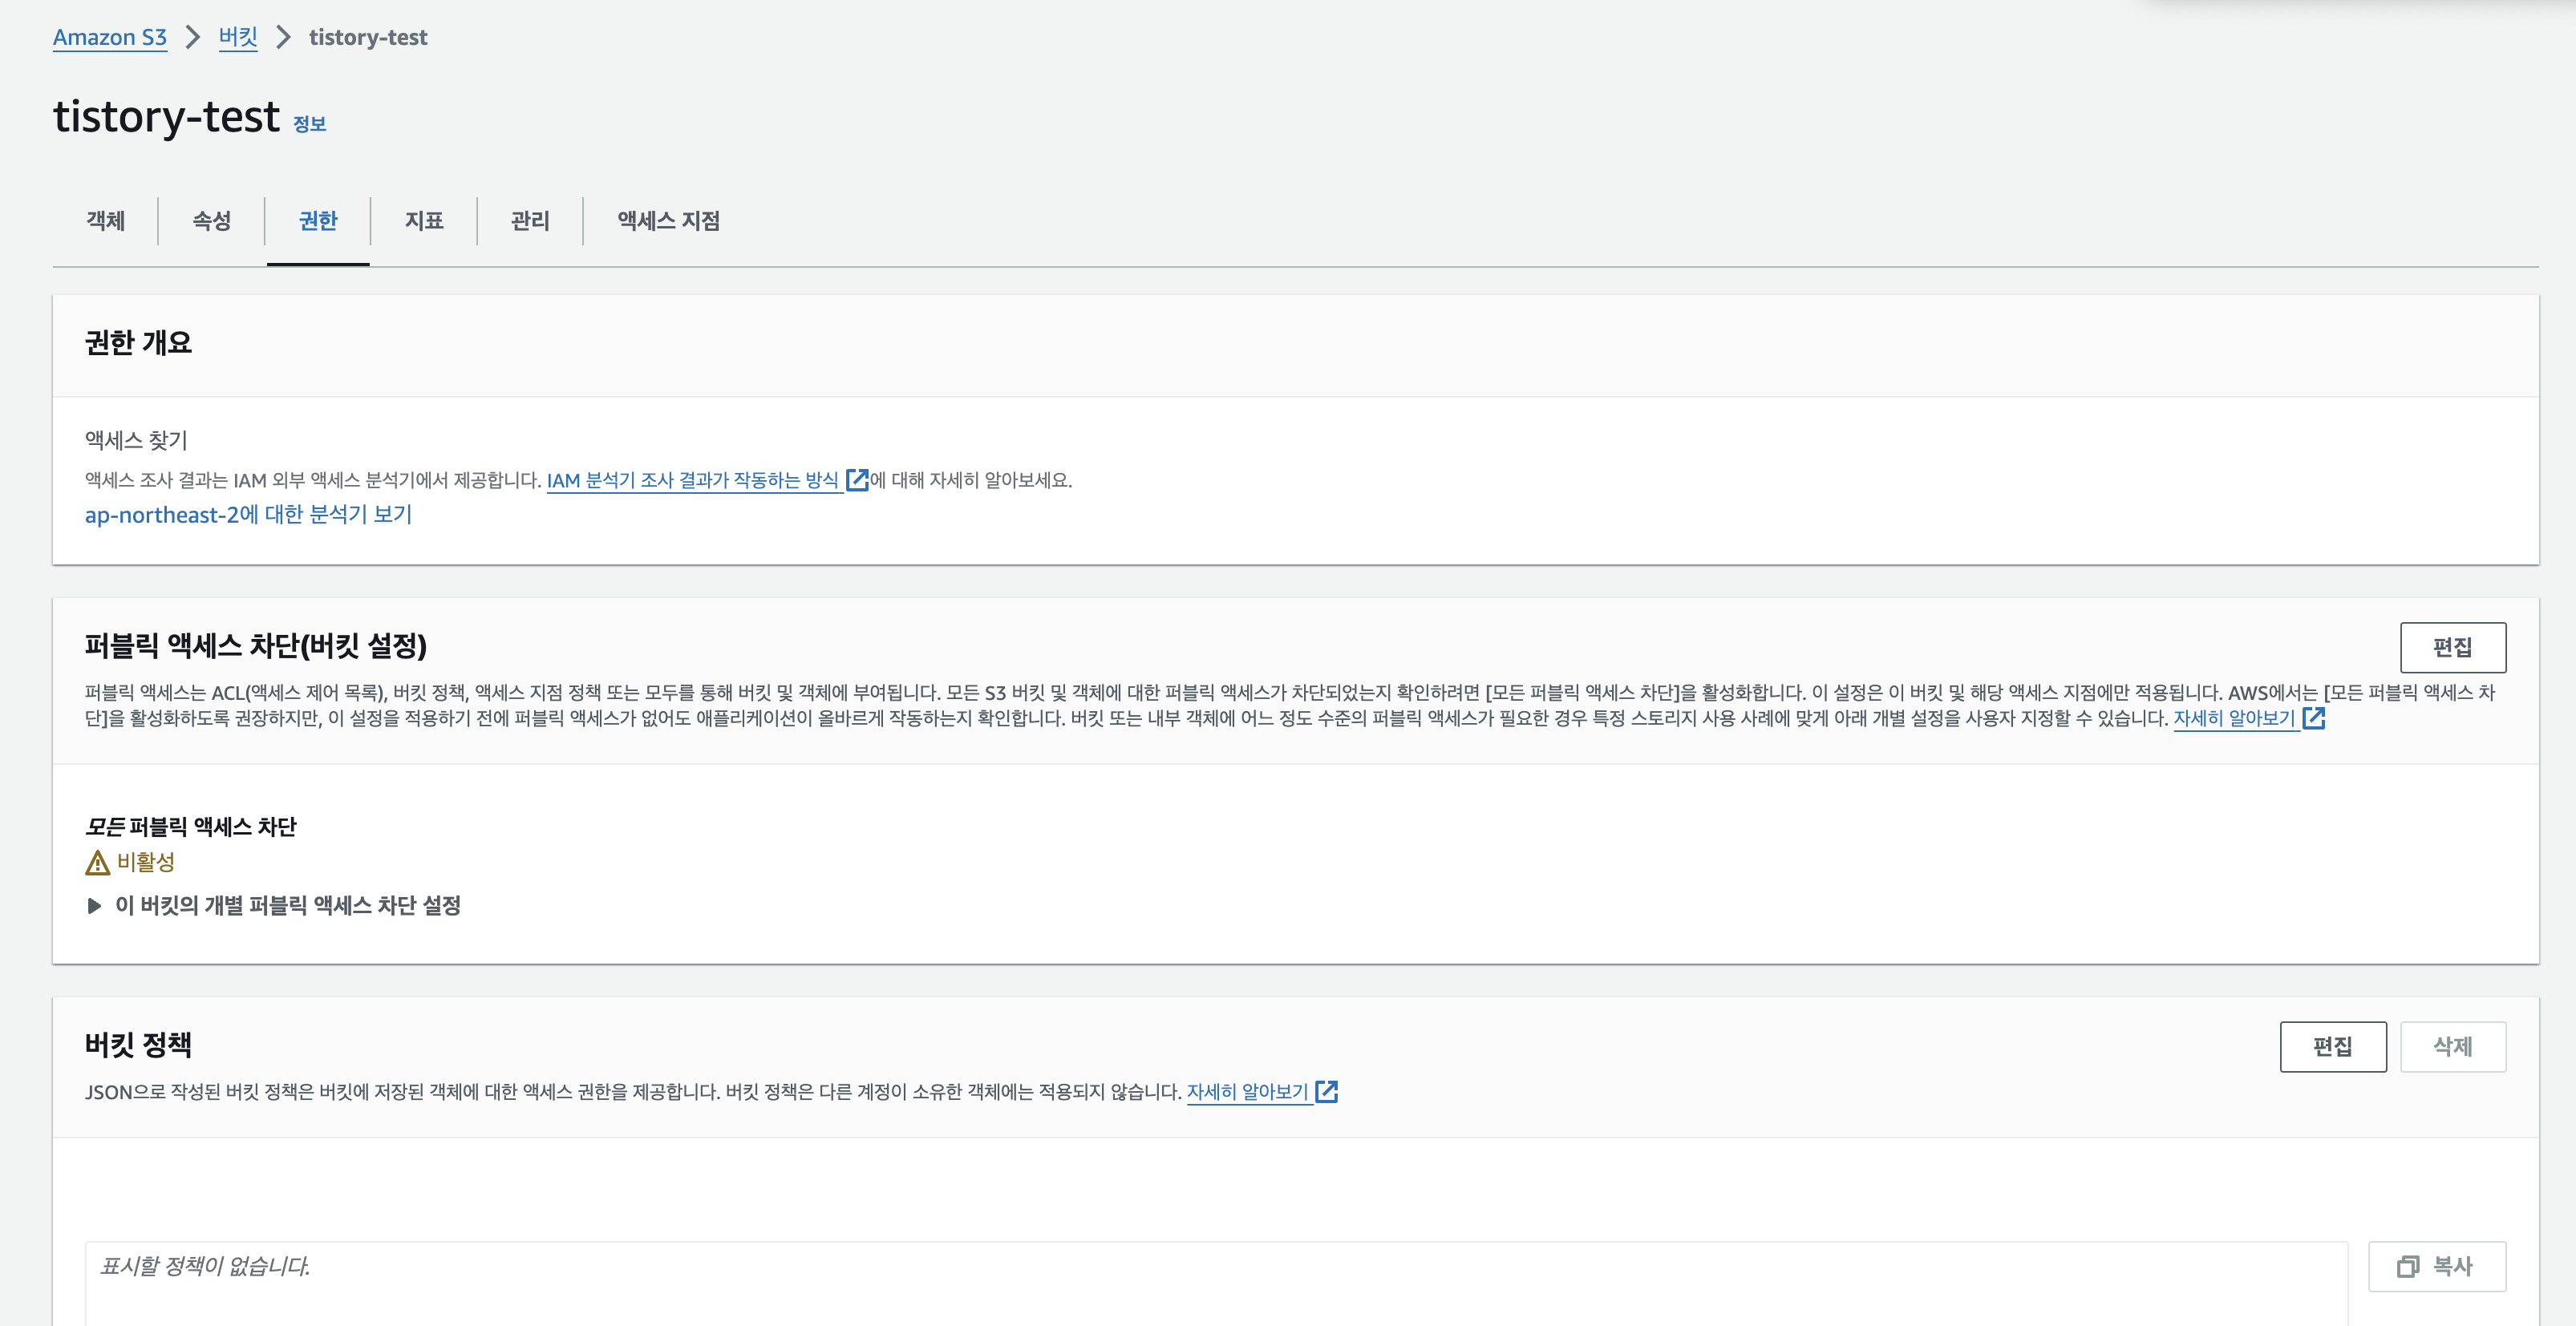This screenshot has height=1326, width=2576.
Task: Click the 정보 link next to tistory-test
Action: click(x=309, y=124)
